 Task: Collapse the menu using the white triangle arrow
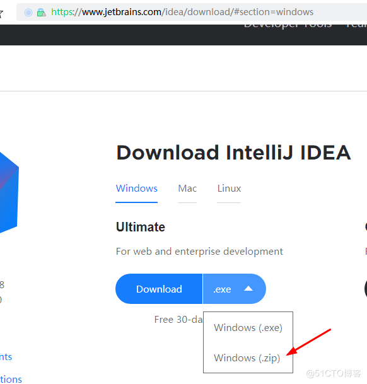click(248, 289)
